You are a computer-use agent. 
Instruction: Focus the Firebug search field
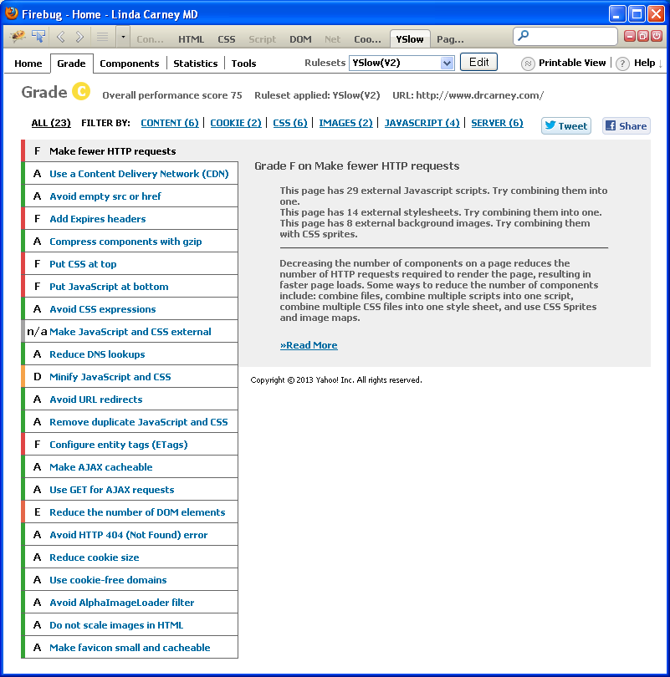(565, 36)
